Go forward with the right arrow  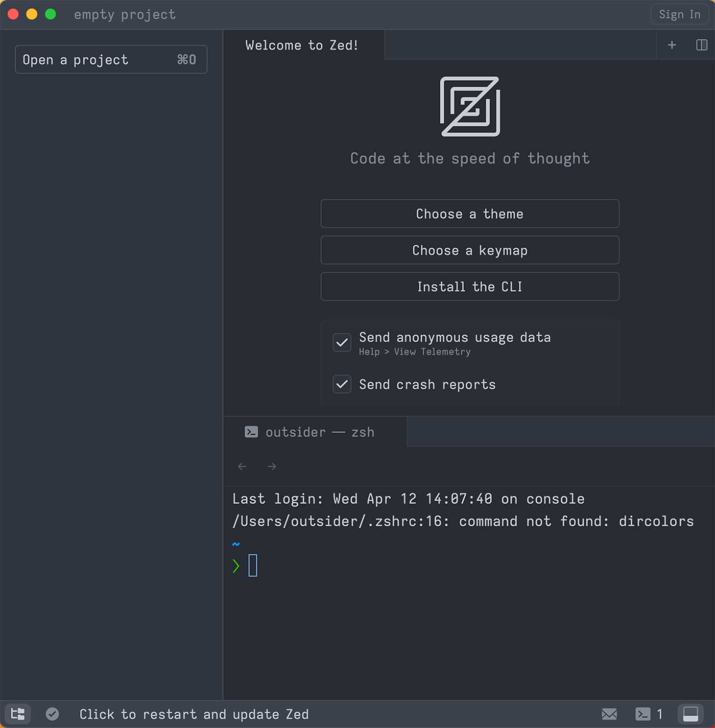[x=272, y=466]
